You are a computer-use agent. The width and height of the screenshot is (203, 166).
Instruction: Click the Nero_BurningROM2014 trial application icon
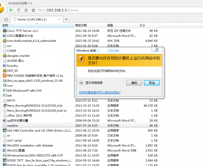click(x=5, y=105)
